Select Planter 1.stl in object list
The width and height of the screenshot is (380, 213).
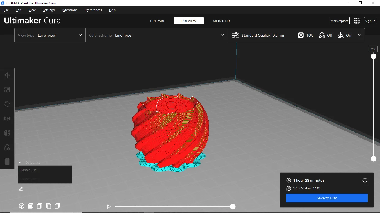point(28,170)
